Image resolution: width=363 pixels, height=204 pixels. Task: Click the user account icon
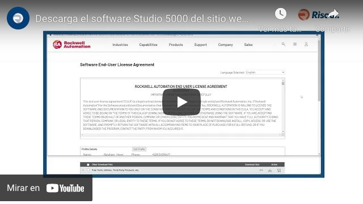coord(306,44)
